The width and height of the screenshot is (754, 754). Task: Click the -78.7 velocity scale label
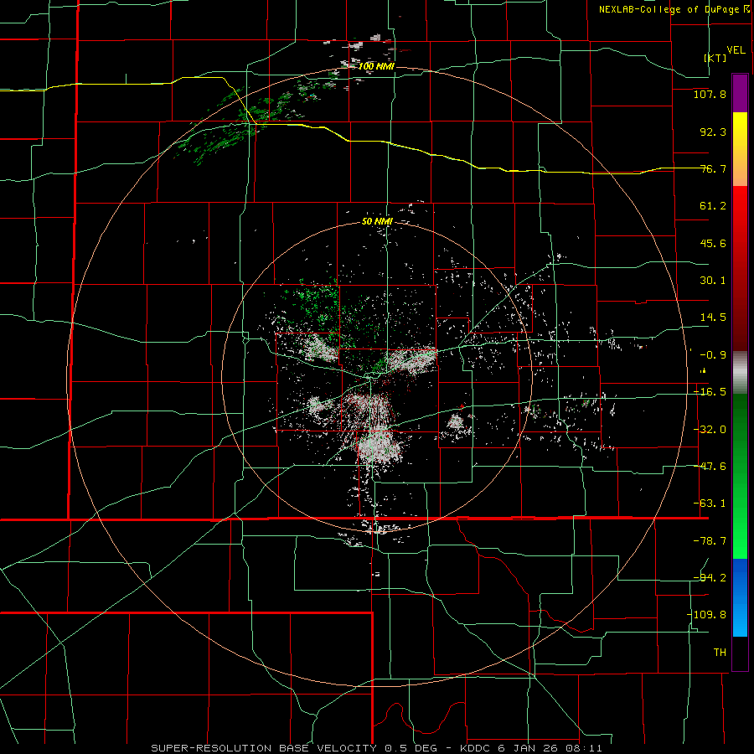coord(710,541)
